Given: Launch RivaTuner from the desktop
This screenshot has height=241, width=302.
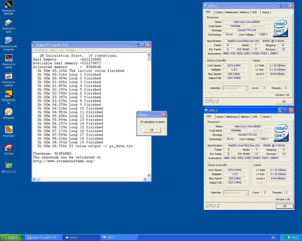Looking at the screenshot, I should point(9,132).
